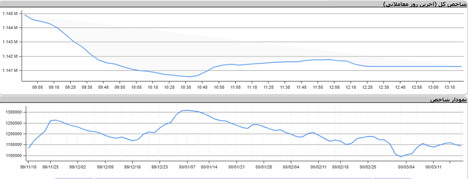This screenshot has height=179, width=468.
Task: Click the 1.143 M y-axis label
Action: tap(10, 42)
